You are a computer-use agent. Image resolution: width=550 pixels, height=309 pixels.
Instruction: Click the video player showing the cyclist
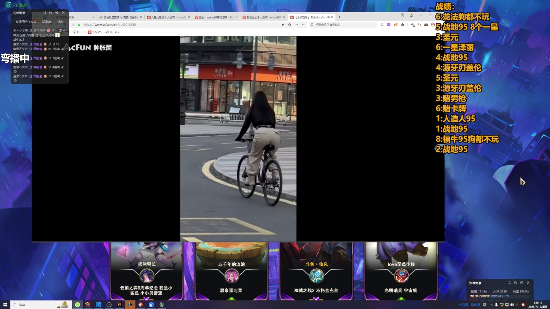(x=238, y=139)
